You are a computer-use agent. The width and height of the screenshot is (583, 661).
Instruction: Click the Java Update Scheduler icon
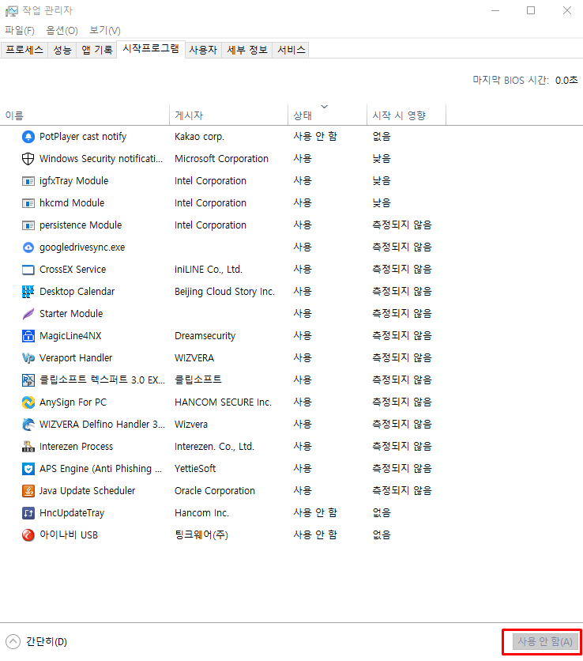click(28, 491)
